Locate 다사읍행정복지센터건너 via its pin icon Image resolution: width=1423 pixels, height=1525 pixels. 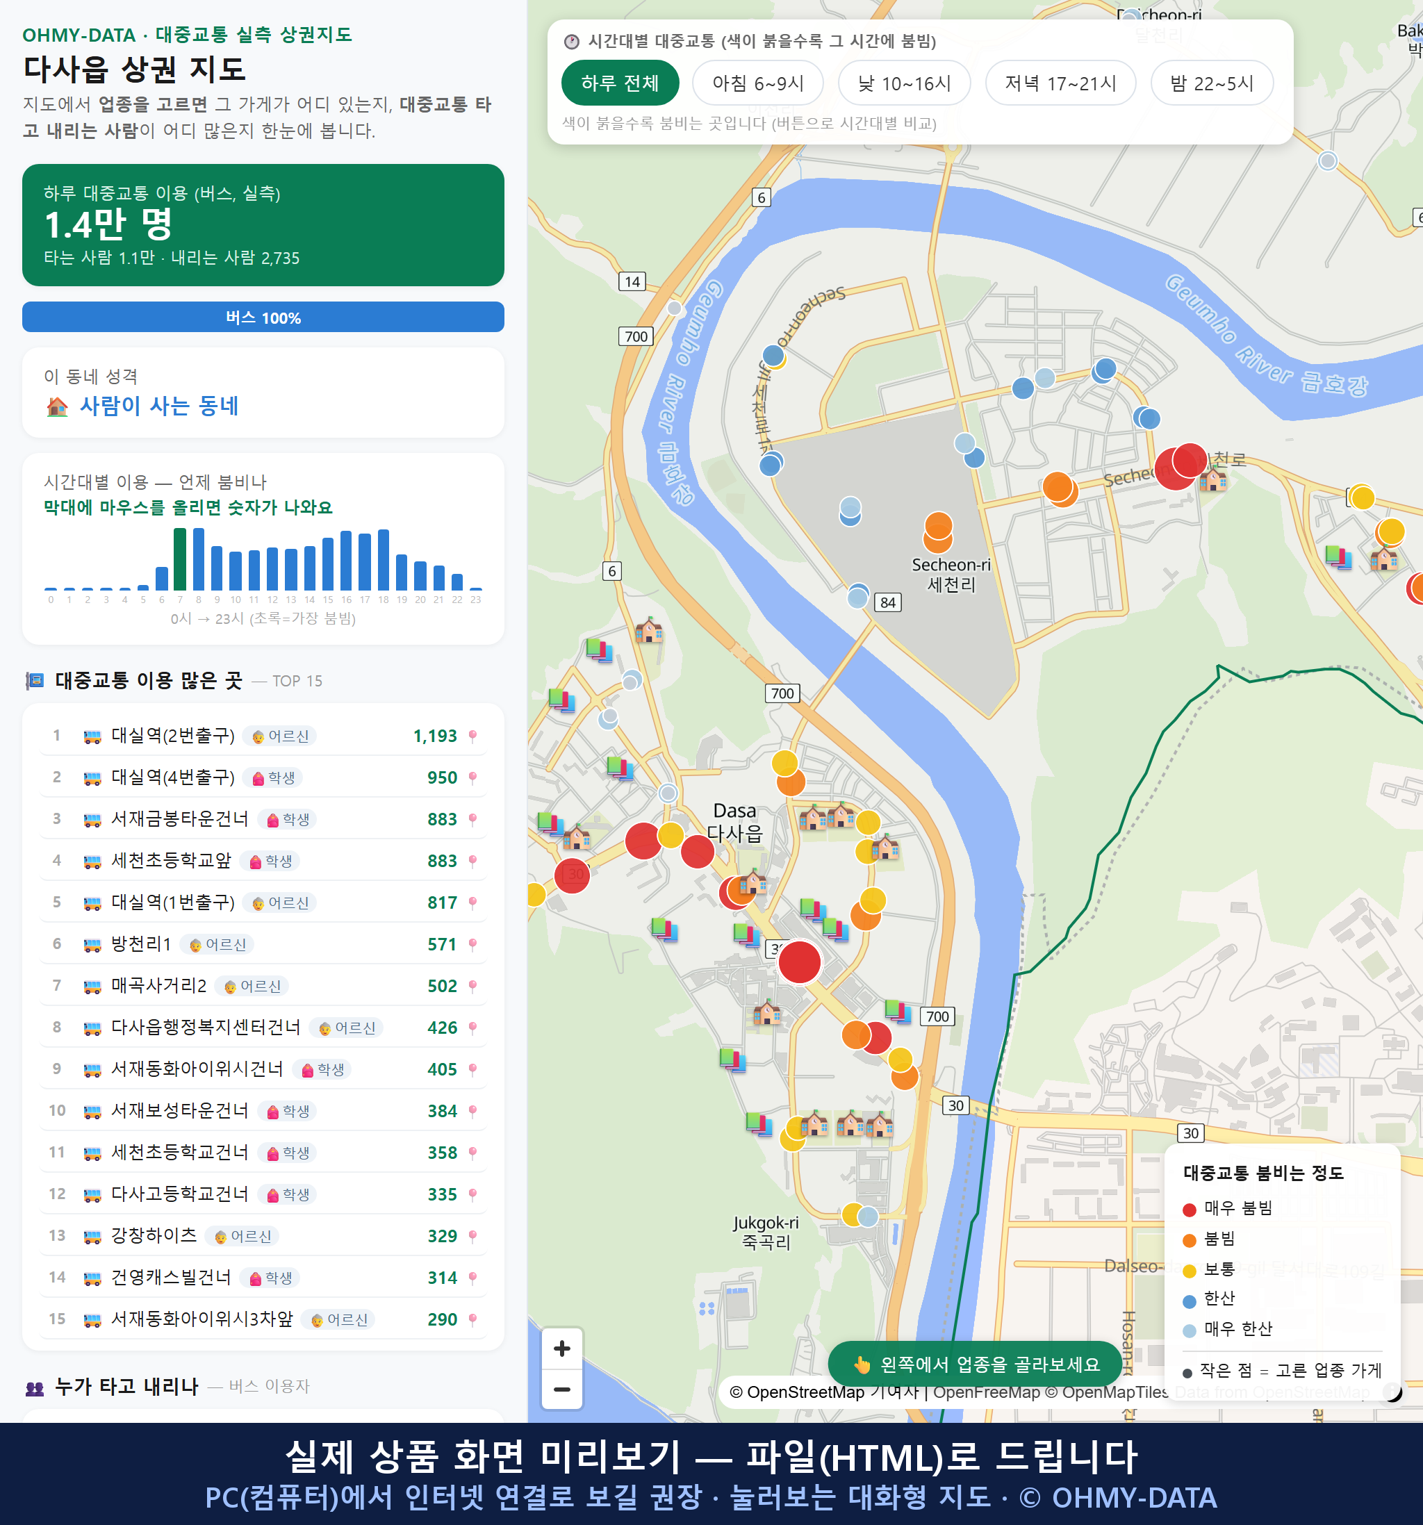[x=472, y=1028]
